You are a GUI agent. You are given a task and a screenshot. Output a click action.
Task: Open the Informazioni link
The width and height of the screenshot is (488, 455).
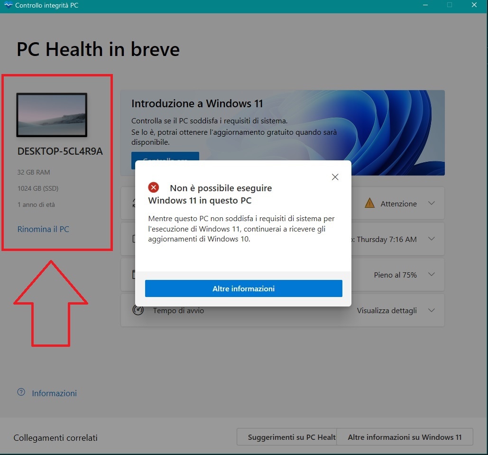55,393
